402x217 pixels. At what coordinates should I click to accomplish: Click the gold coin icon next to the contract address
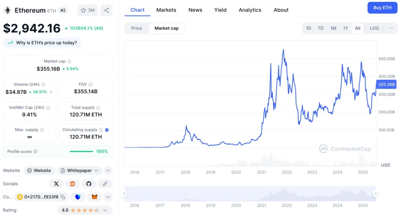coord(20,197)
